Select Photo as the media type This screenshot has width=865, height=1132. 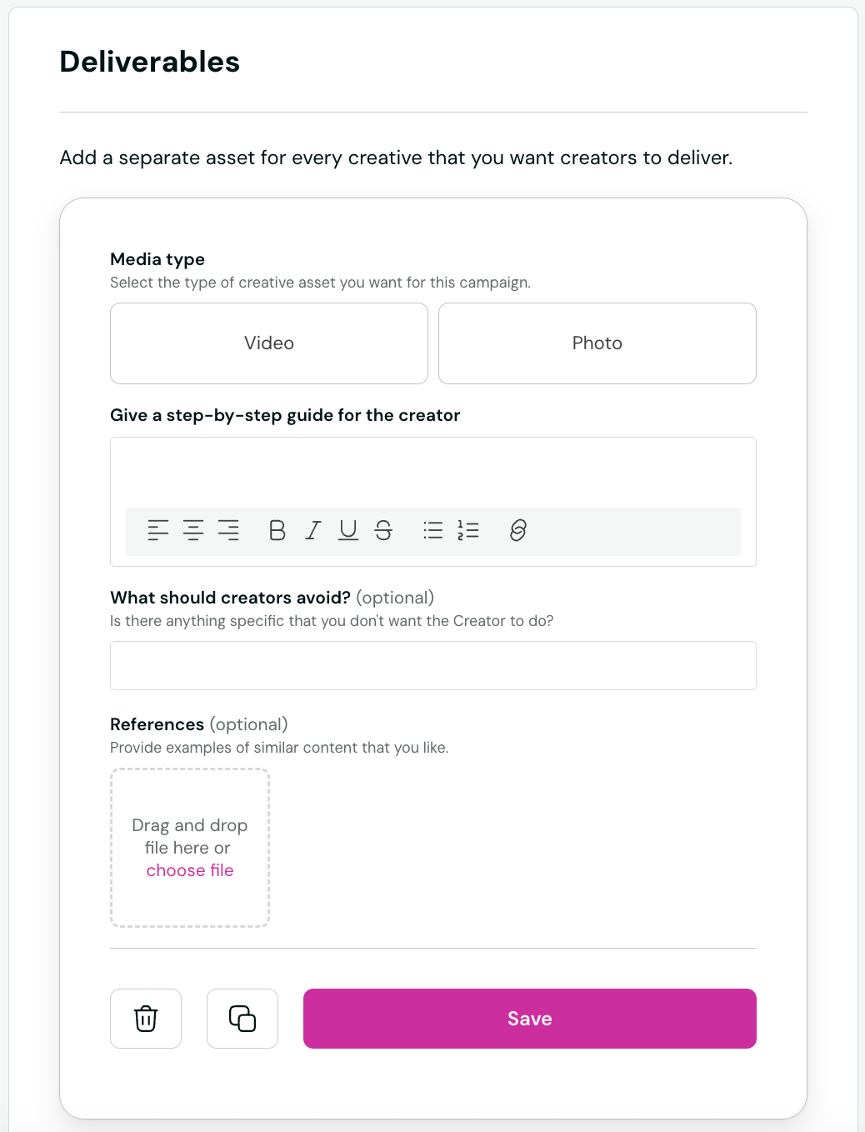pos(597,343)
